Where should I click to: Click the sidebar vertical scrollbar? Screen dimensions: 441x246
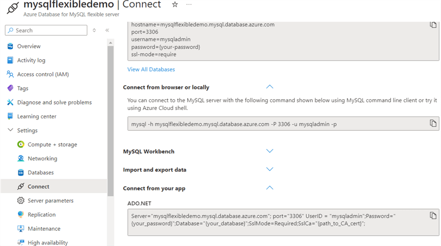click(110, 122)
